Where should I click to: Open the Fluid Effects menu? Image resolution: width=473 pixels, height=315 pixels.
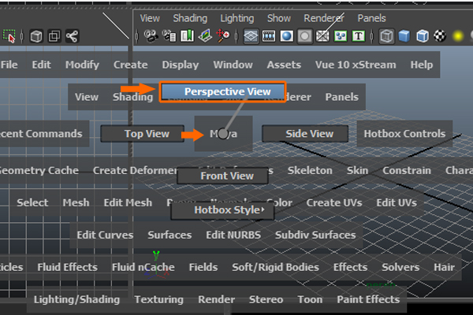(x=67, y=267)
